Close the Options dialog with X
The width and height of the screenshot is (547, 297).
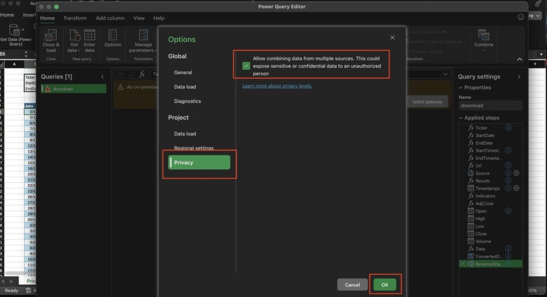(x=392, y=38)
